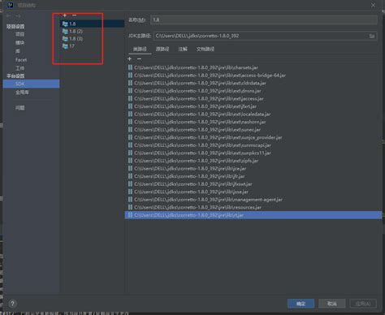Select the localedata.jar classpath entry

253,114
